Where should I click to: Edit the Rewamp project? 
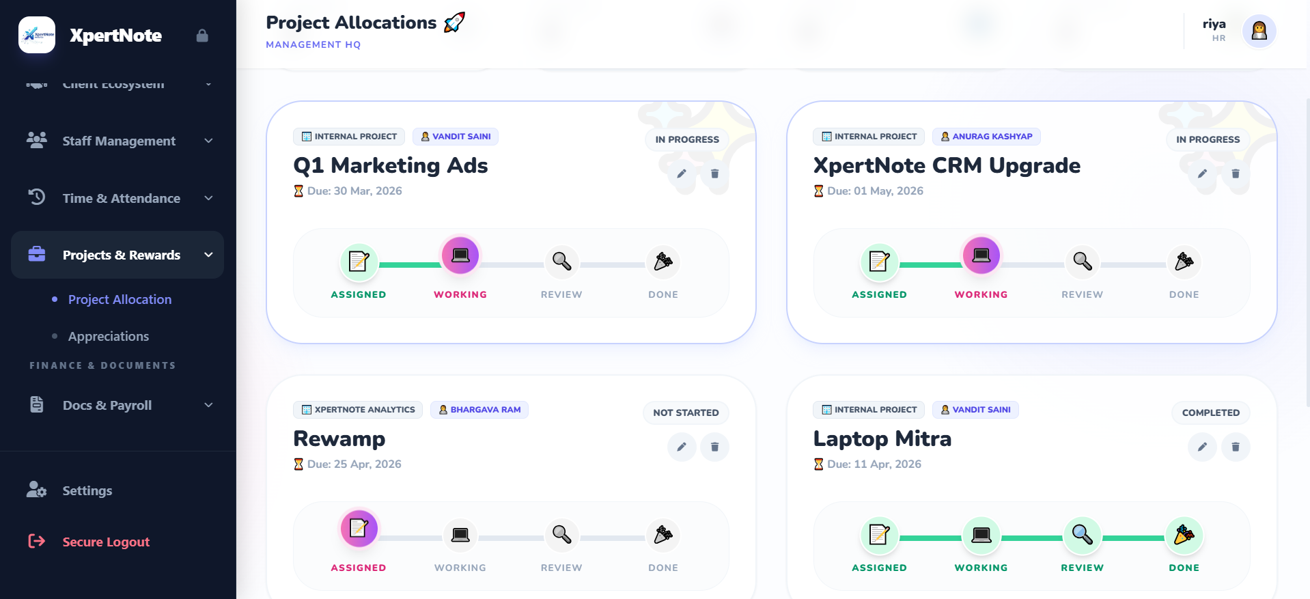pyautogui.click(x=682, y=447)
